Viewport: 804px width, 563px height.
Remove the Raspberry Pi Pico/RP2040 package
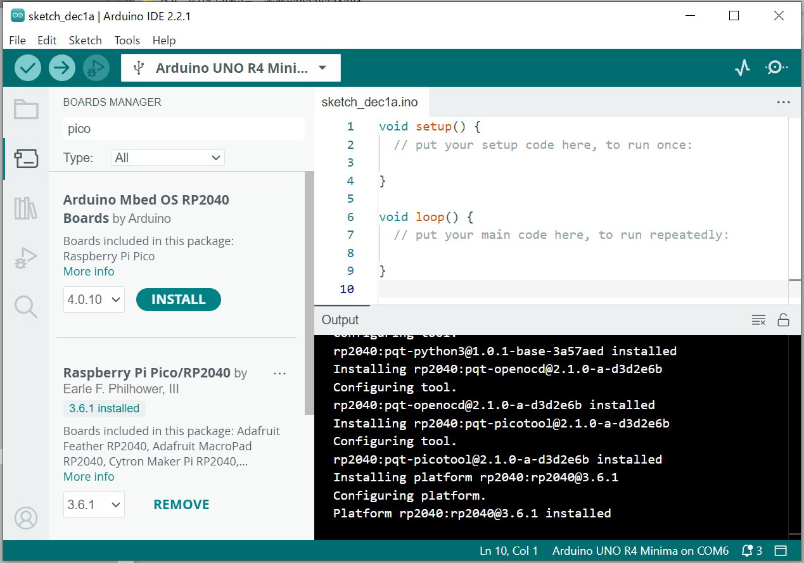181,505
